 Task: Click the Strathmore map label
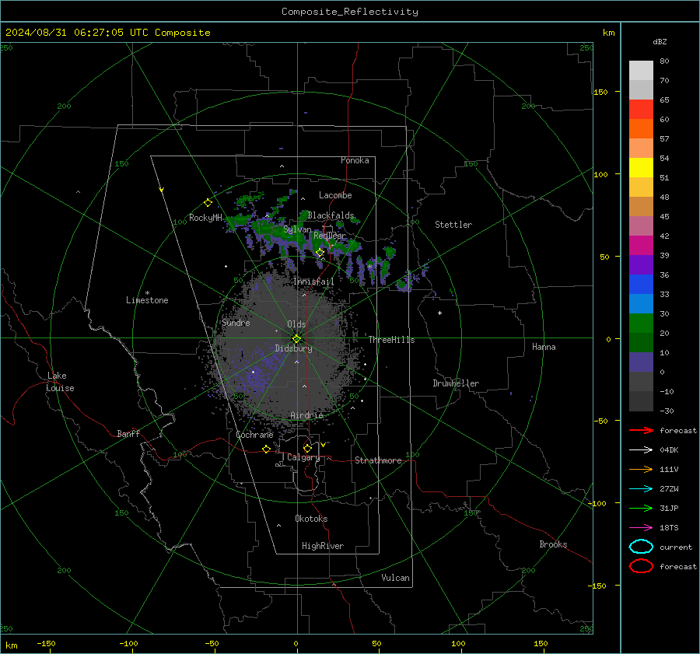[x=378, y=460]
